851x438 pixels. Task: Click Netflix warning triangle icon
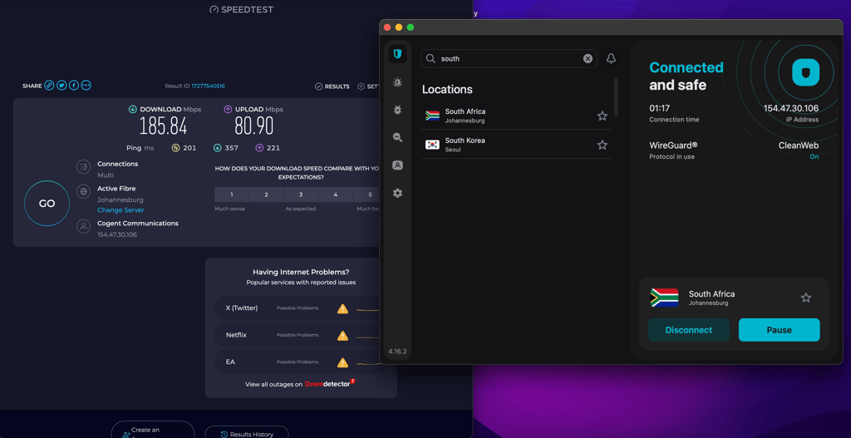point(342,336)
